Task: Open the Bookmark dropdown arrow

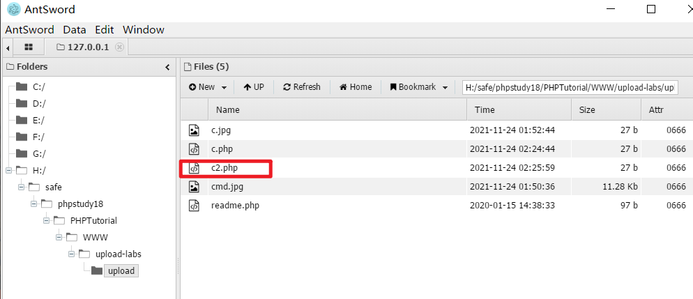Action: click(x=445, y=87)
